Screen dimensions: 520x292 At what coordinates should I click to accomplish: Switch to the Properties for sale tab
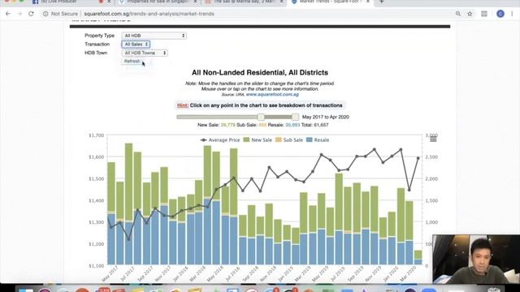tap(158, 2)
